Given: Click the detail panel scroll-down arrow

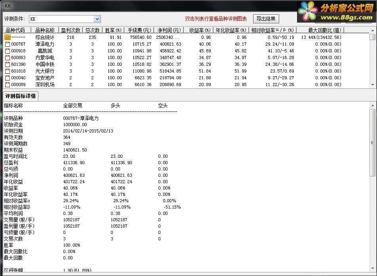Looking at the screenshot, I should click(373, 268).
